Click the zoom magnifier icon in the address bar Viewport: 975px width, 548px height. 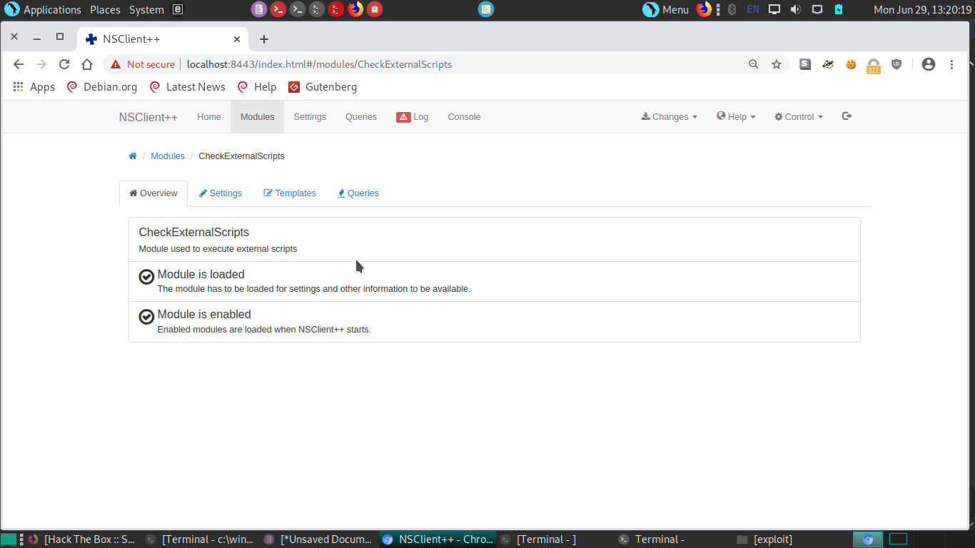click(x=754, y=64)
